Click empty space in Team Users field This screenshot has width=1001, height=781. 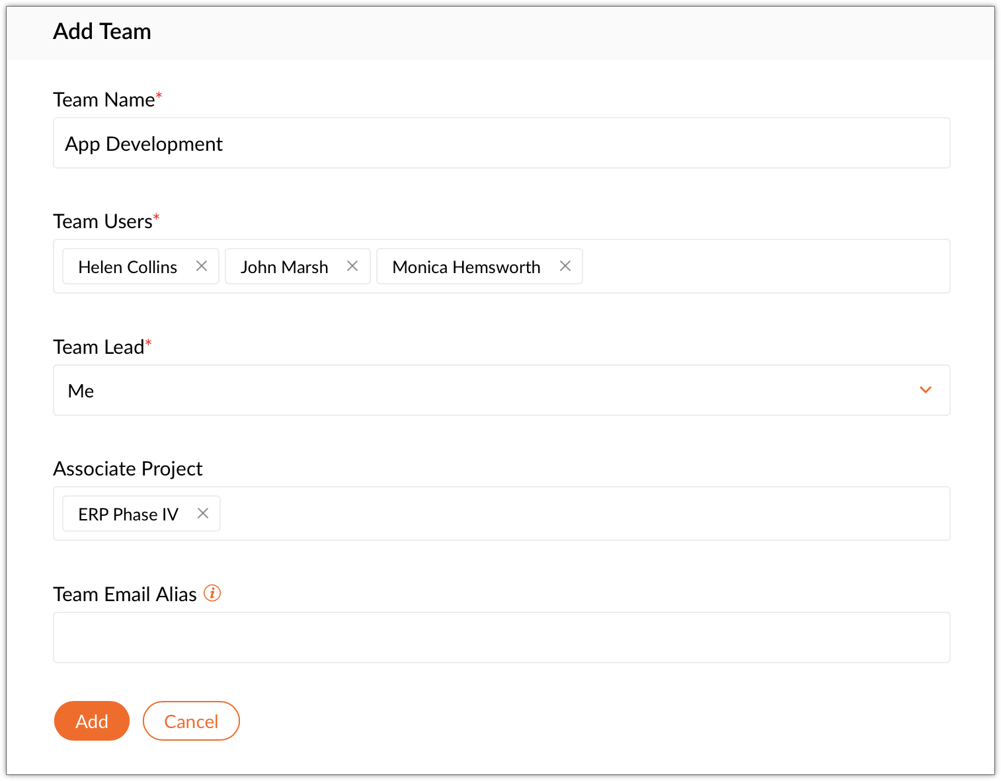(x=760, y=267)
